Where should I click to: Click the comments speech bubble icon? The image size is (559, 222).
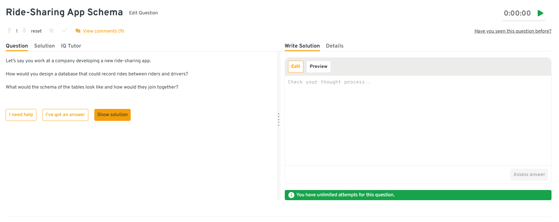tap(78, 31)
